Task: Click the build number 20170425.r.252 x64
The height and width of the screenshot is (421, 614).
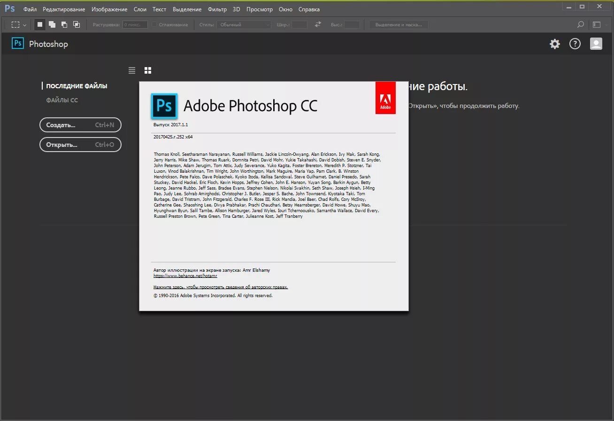Action: (x=173, y=137)
